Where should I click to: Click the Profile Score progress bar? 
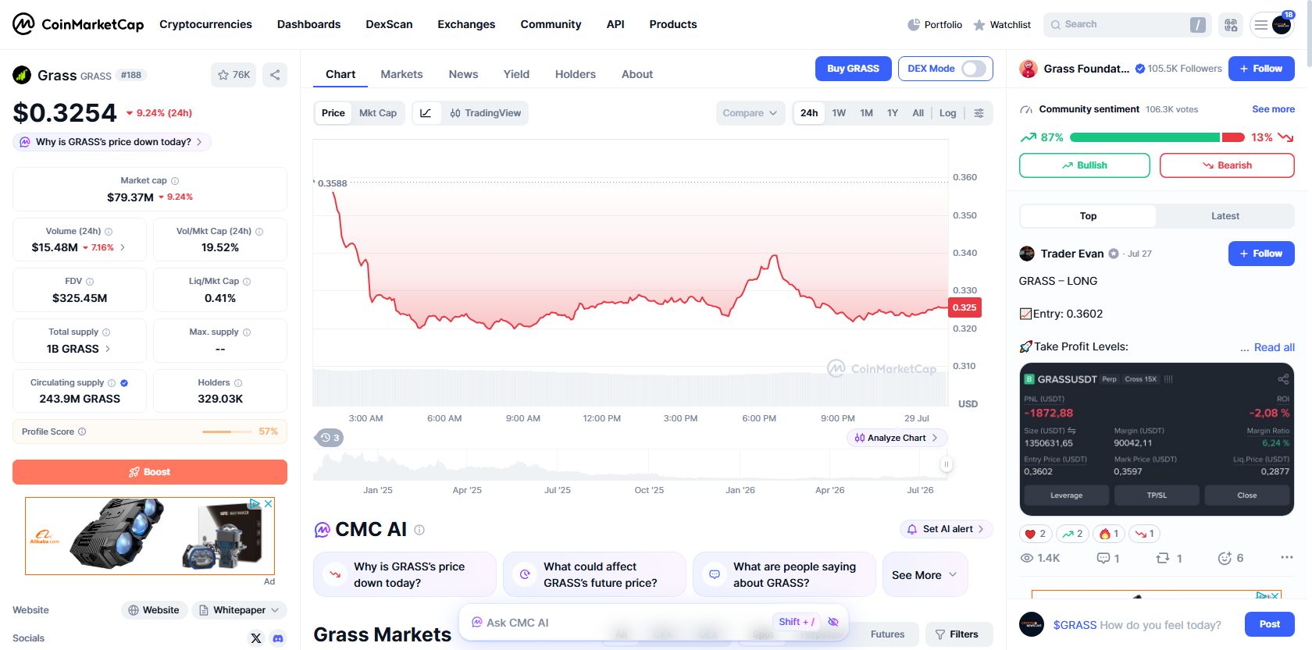pyautogui.click(x=226, y=432)
